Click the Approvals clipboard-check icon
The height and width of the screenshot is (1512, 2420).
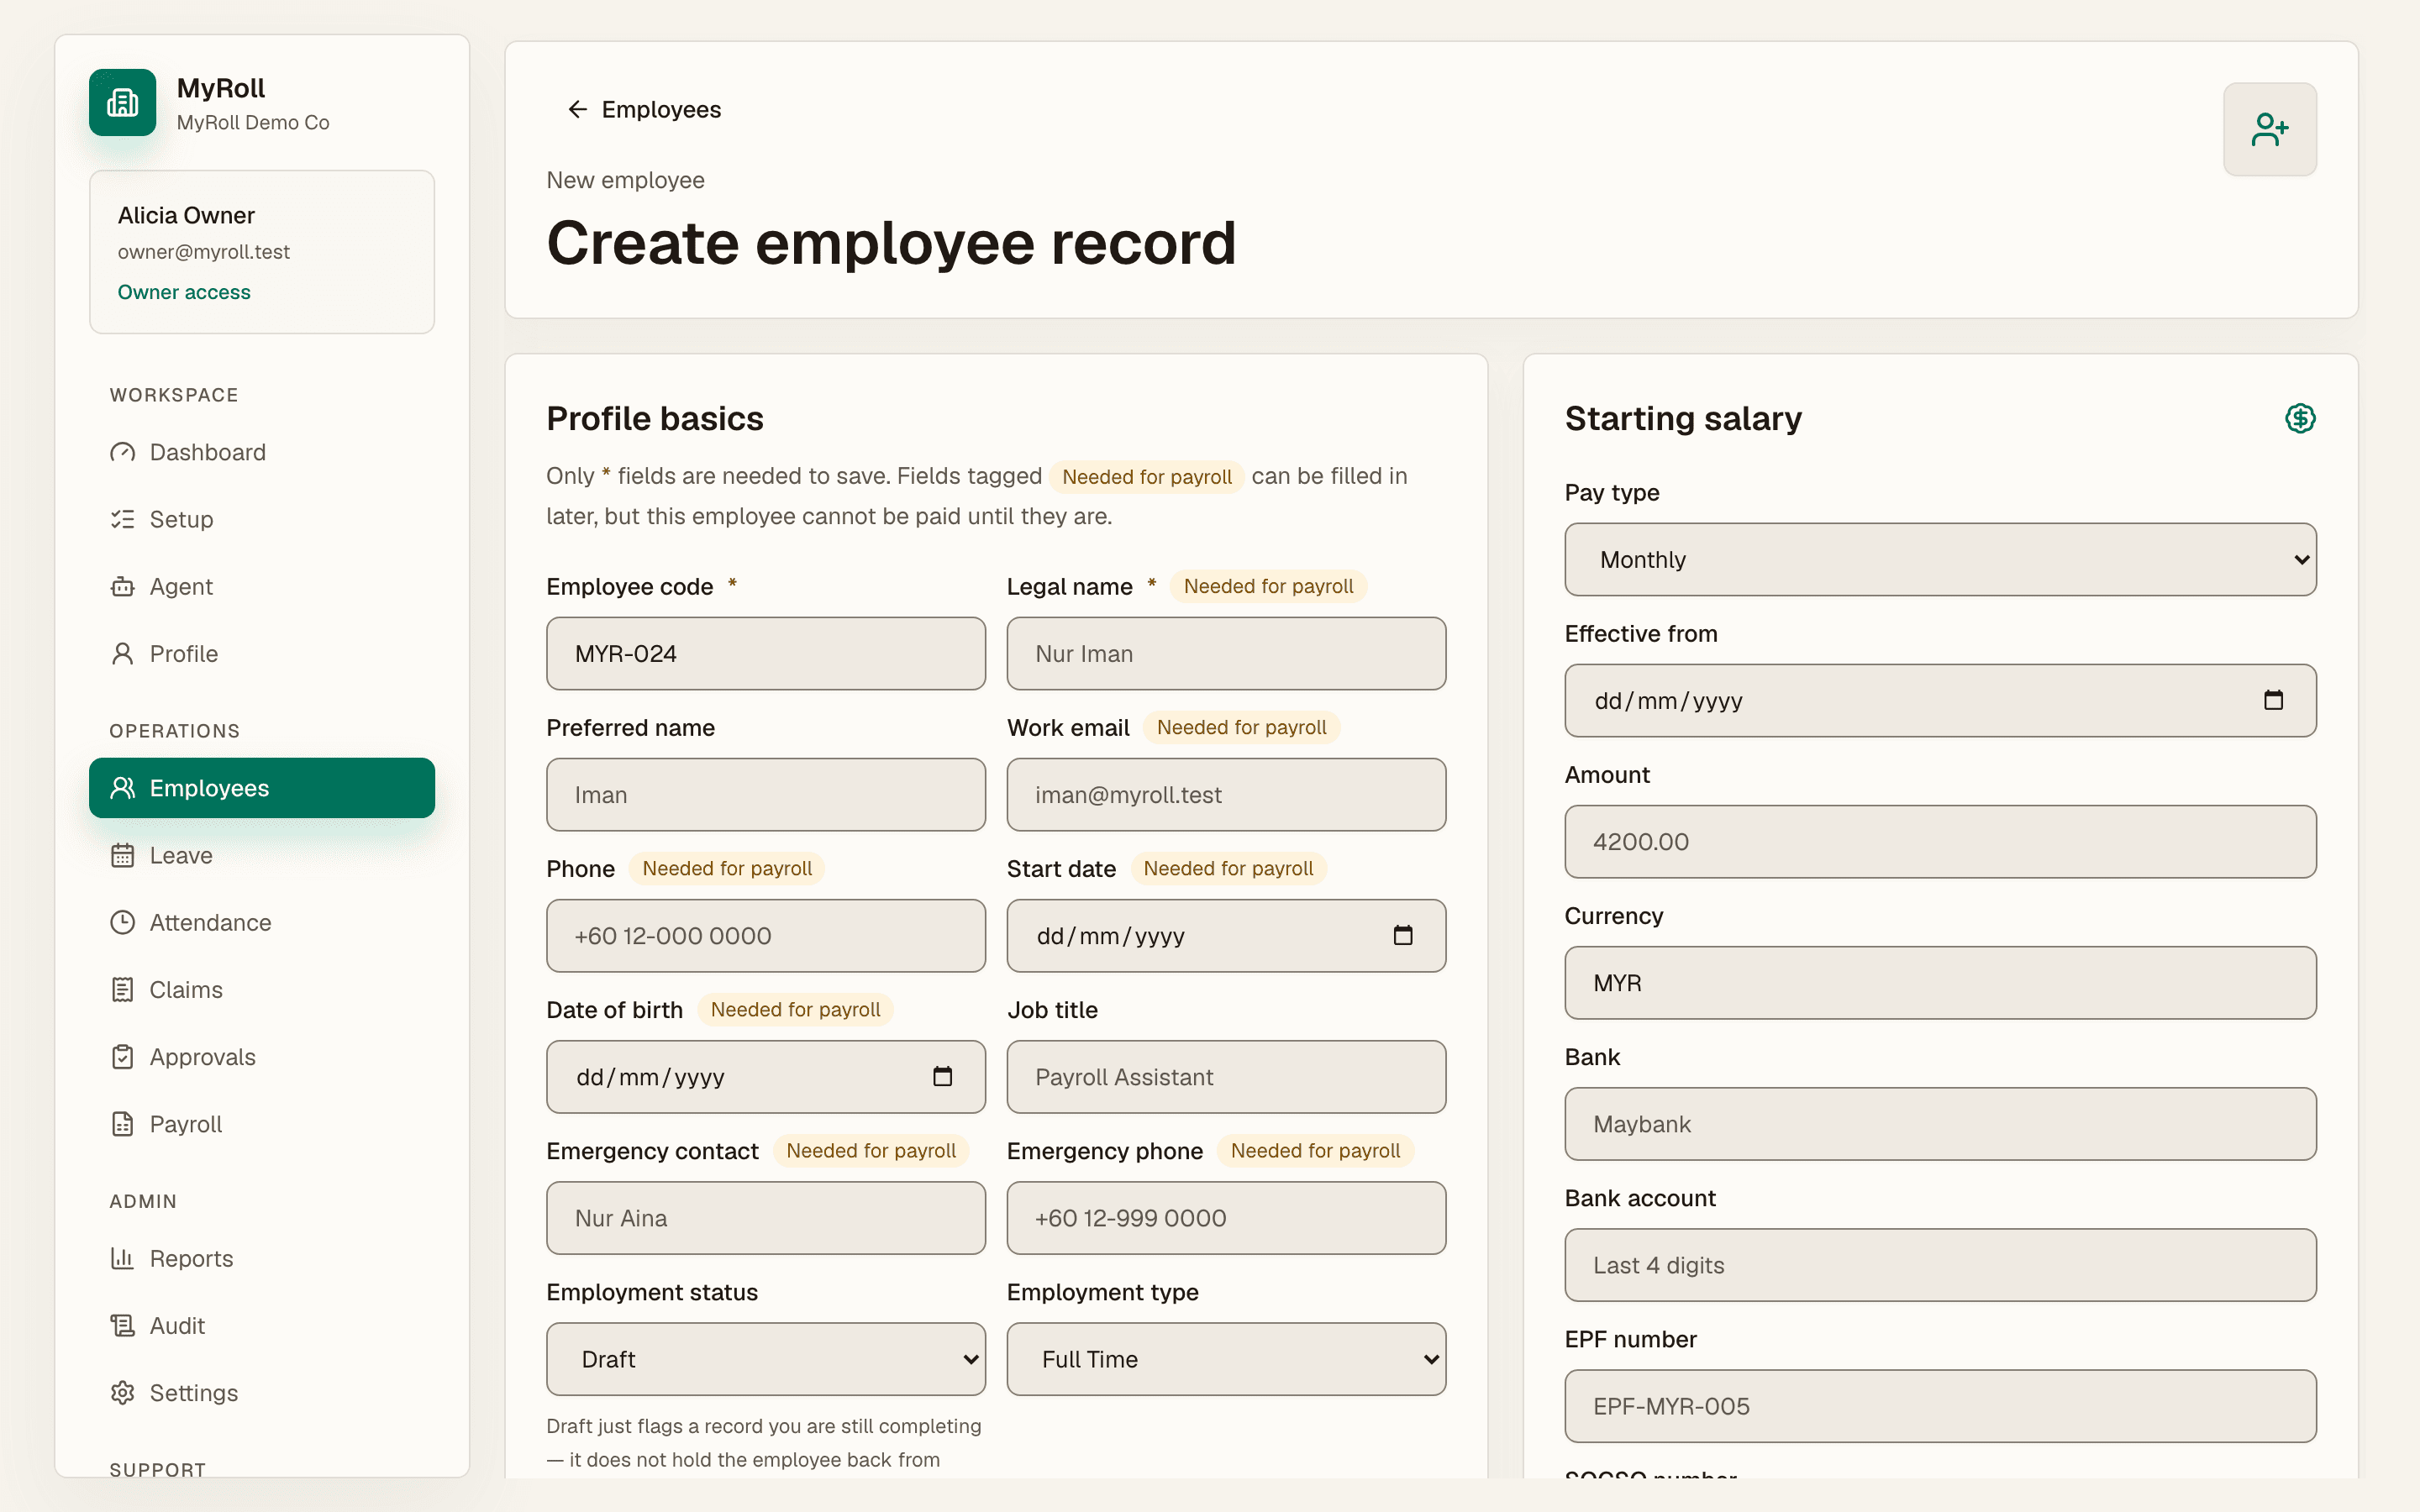tap(122, 1057)
